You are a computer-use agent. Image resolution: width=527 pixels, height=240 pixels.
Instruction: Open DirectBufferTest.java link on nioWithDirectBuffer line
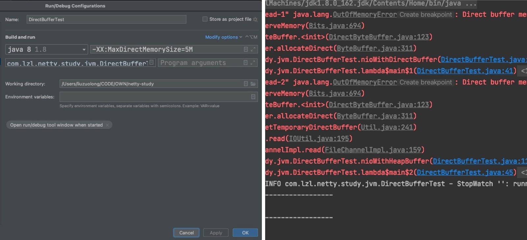484,60
